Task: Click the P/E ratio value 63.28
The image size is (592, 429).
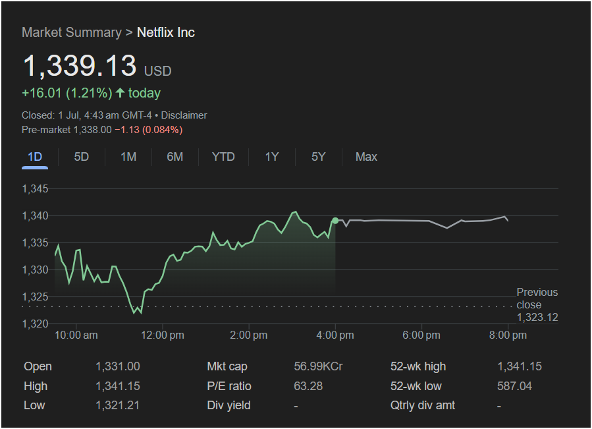Action: pos(308,386)
